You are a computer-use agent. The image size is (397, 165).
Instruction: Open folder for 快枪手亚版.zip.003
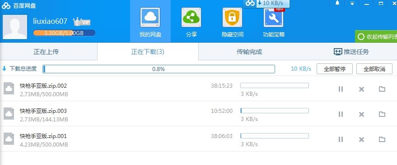(382, 114)
